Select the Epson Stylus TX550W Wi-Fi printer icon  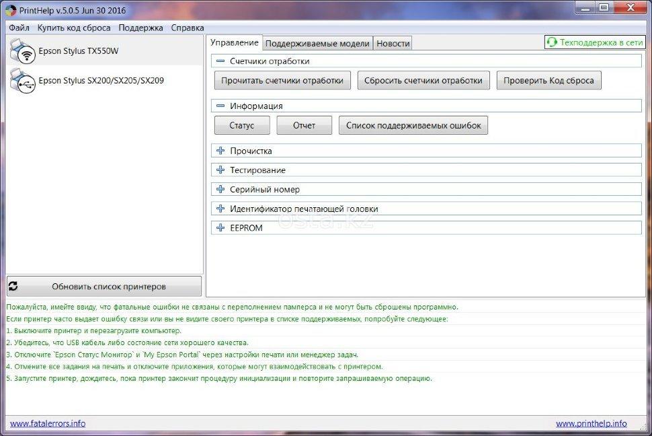point(24,51)
